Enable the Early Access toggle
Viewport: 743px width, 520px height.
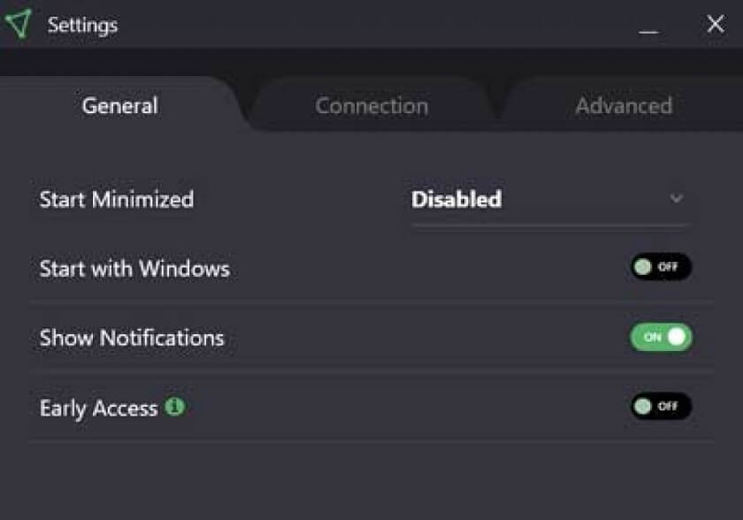point(661,406)
